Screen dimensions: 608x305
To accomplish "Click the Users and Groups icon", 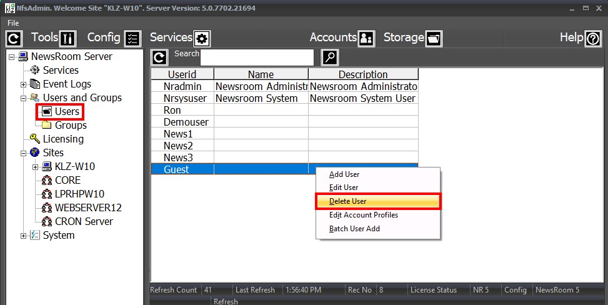I will pos(35,97).
